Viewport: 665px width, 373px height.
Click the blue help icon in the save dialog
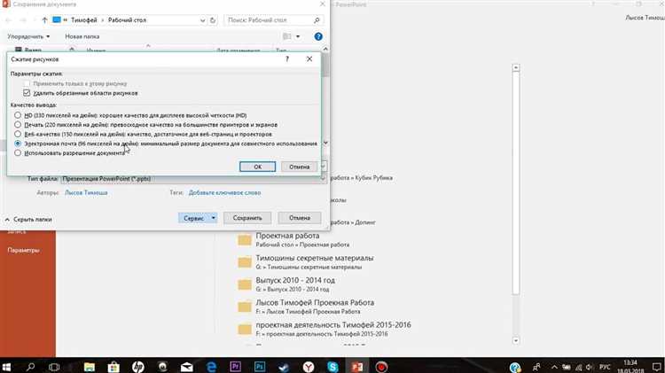(318, 36)
